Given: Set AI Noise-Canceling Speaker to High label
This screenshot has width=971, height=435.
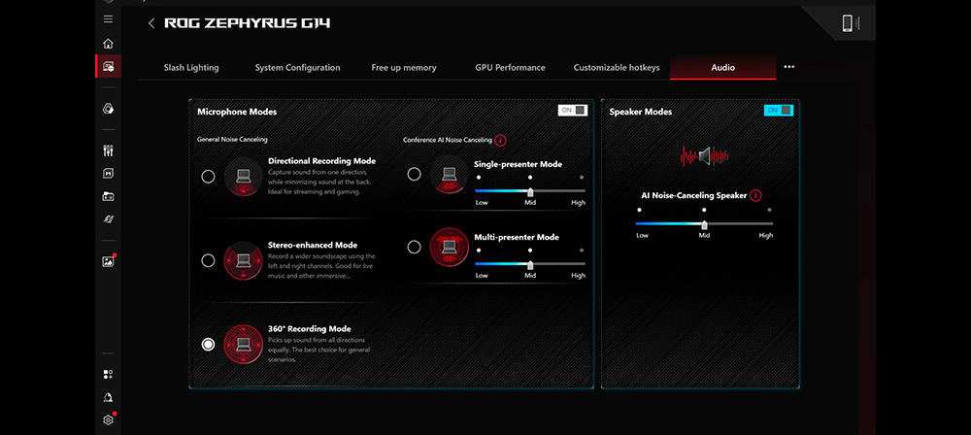Looking at the screenshot, I should point(766,236).
